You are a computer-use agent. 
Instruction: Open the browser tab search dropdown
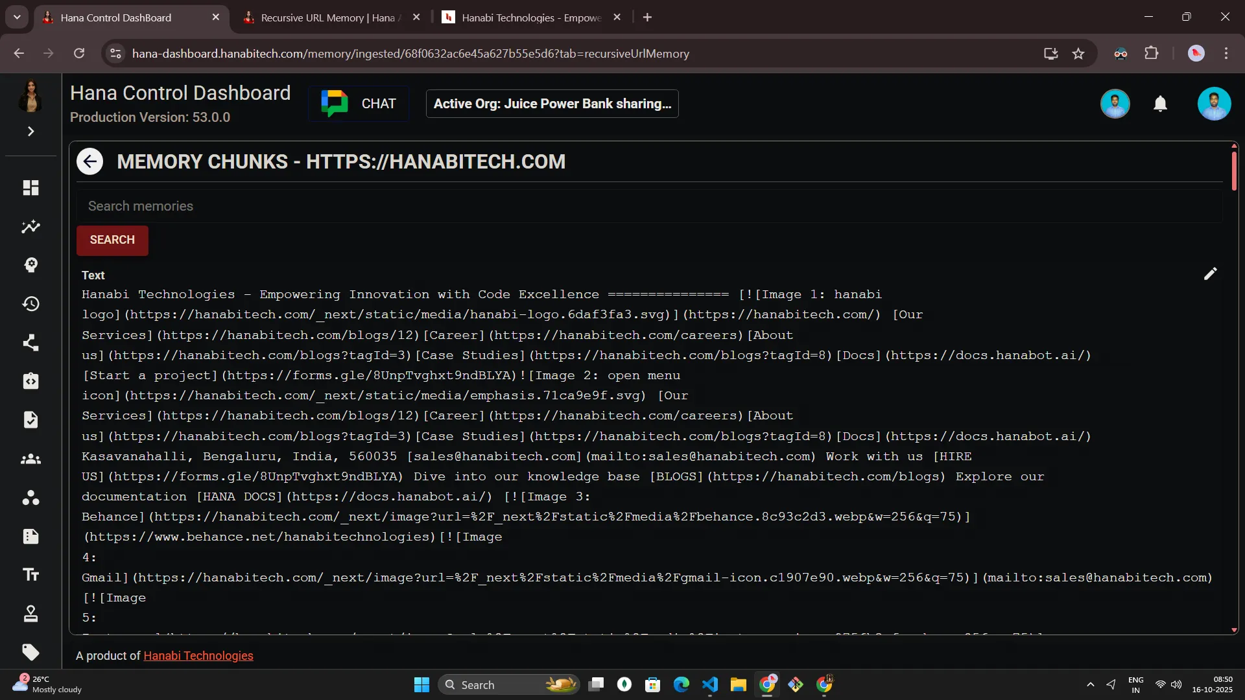tap(17, 17)
